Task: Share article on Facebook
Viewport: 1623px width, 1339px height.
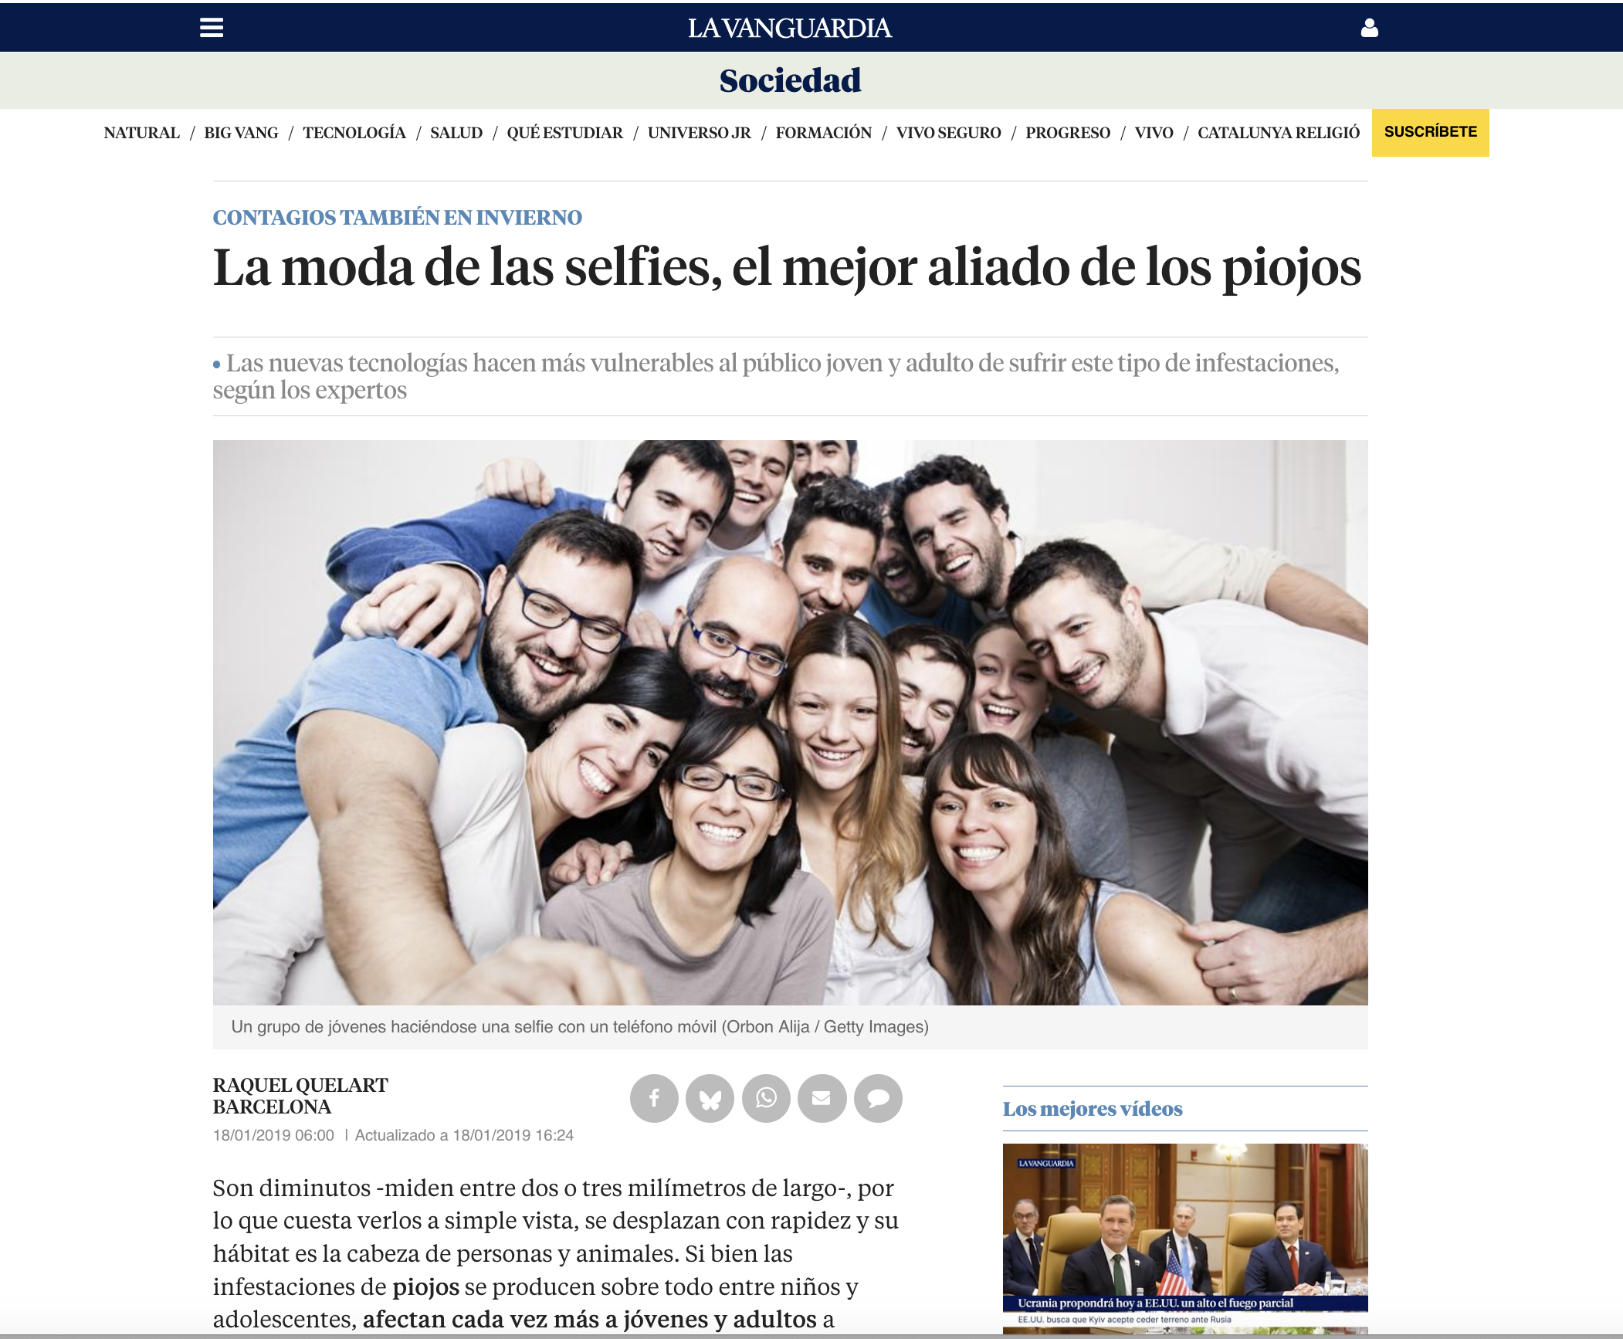Action: [x=654, y=1098]
